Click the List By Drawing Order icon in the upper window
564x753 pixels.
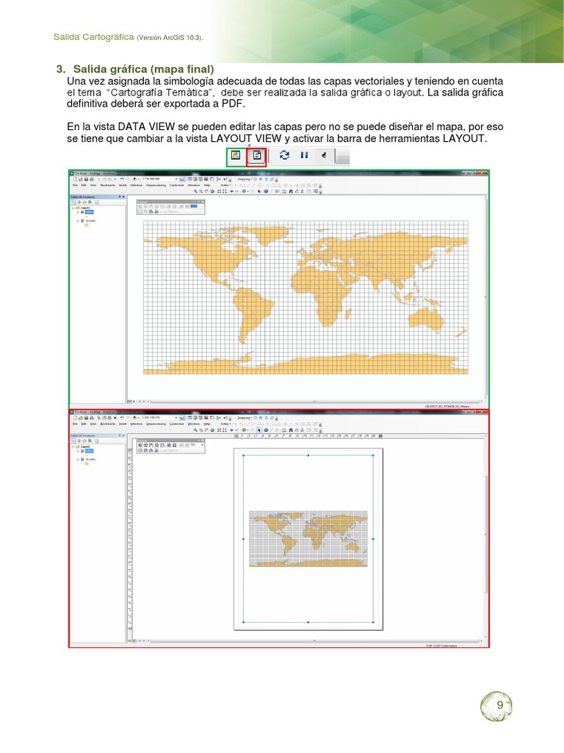tap(73, 202)
